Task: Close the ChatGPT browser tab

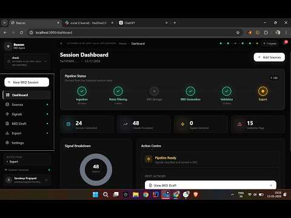Action: (x=166, y=23)
